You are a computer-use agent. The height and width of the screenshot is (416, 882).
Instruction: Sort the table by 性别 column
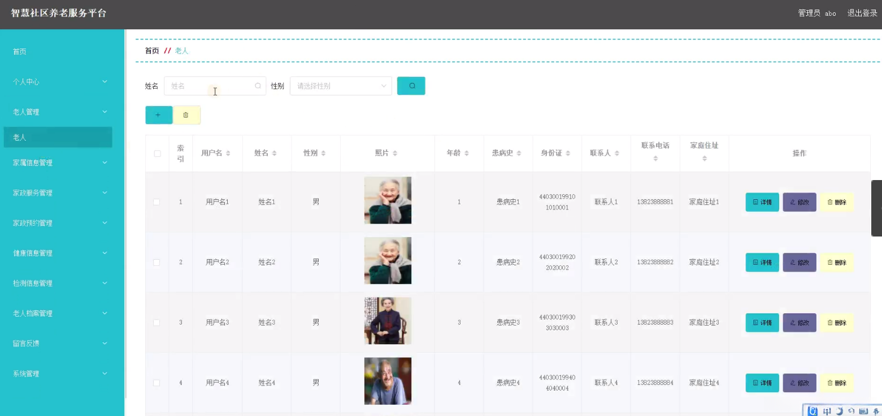coord(323,154)
